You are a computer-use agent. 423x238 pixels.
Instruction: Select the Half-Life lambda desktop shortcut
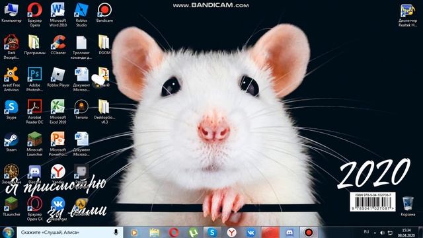[x=81, y=207]
